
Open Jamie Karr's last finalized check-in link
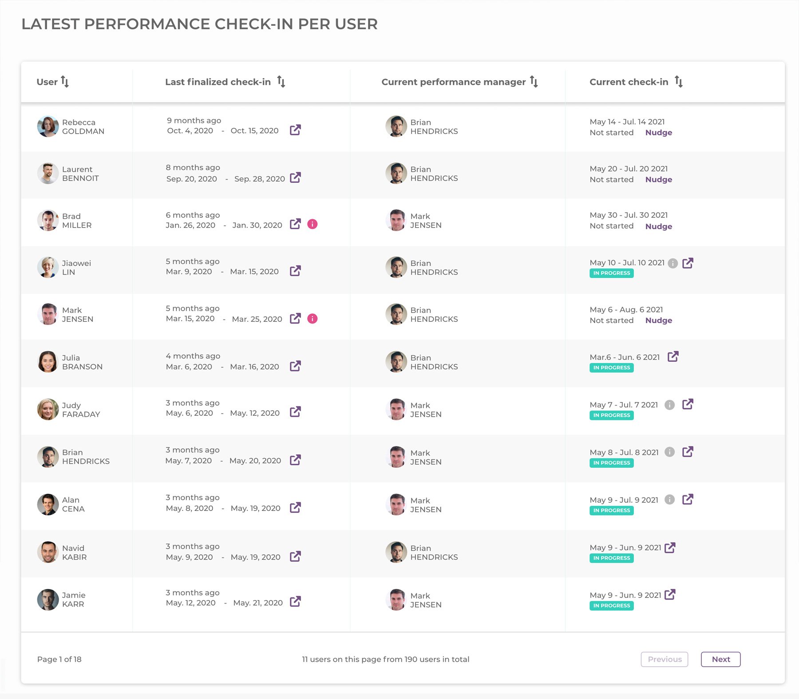(x=296, y=602)
